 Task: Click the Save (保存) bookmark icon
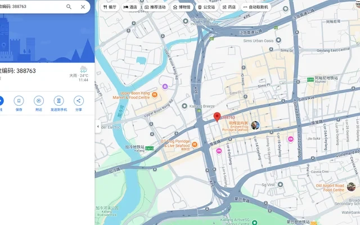[19, 101]
